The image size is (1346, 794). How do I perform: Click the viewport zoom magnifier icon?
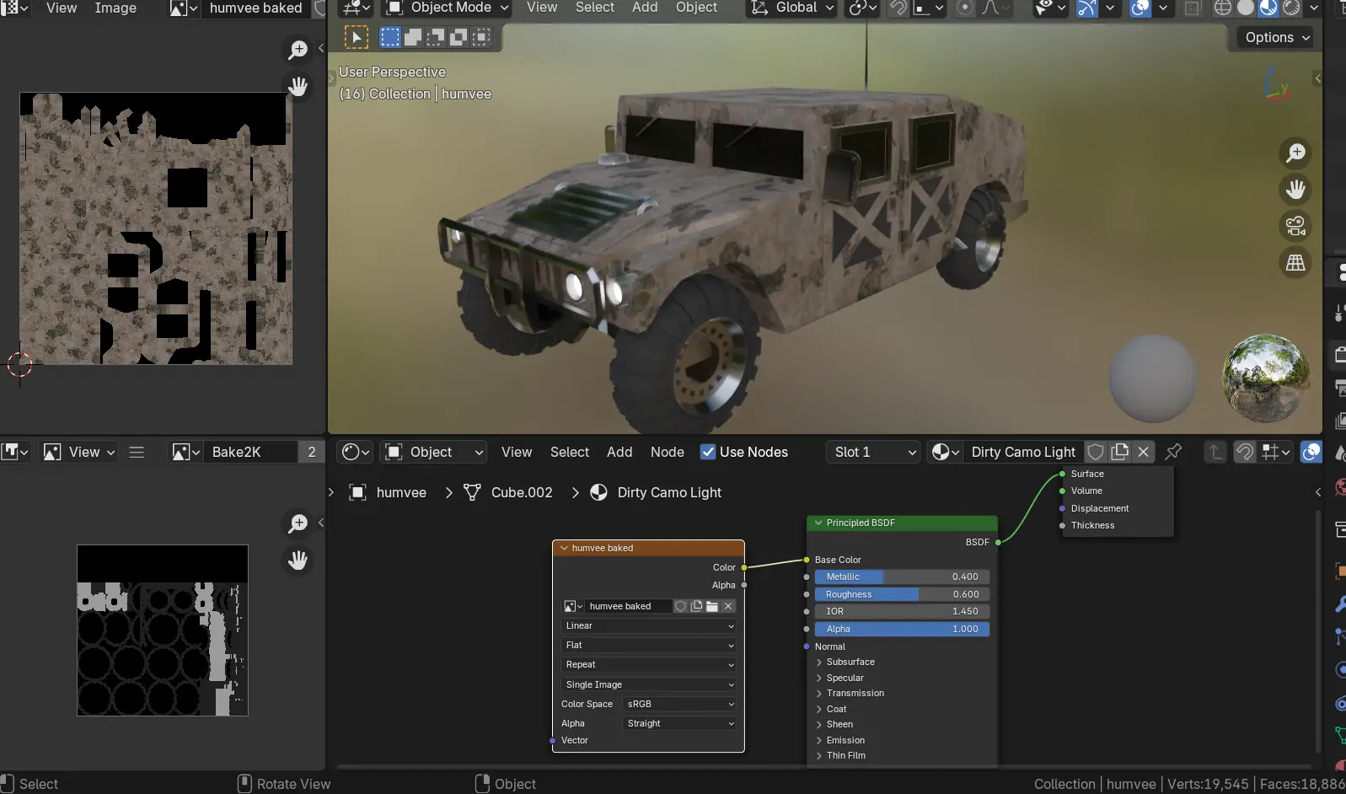(x=1295, y=153)
